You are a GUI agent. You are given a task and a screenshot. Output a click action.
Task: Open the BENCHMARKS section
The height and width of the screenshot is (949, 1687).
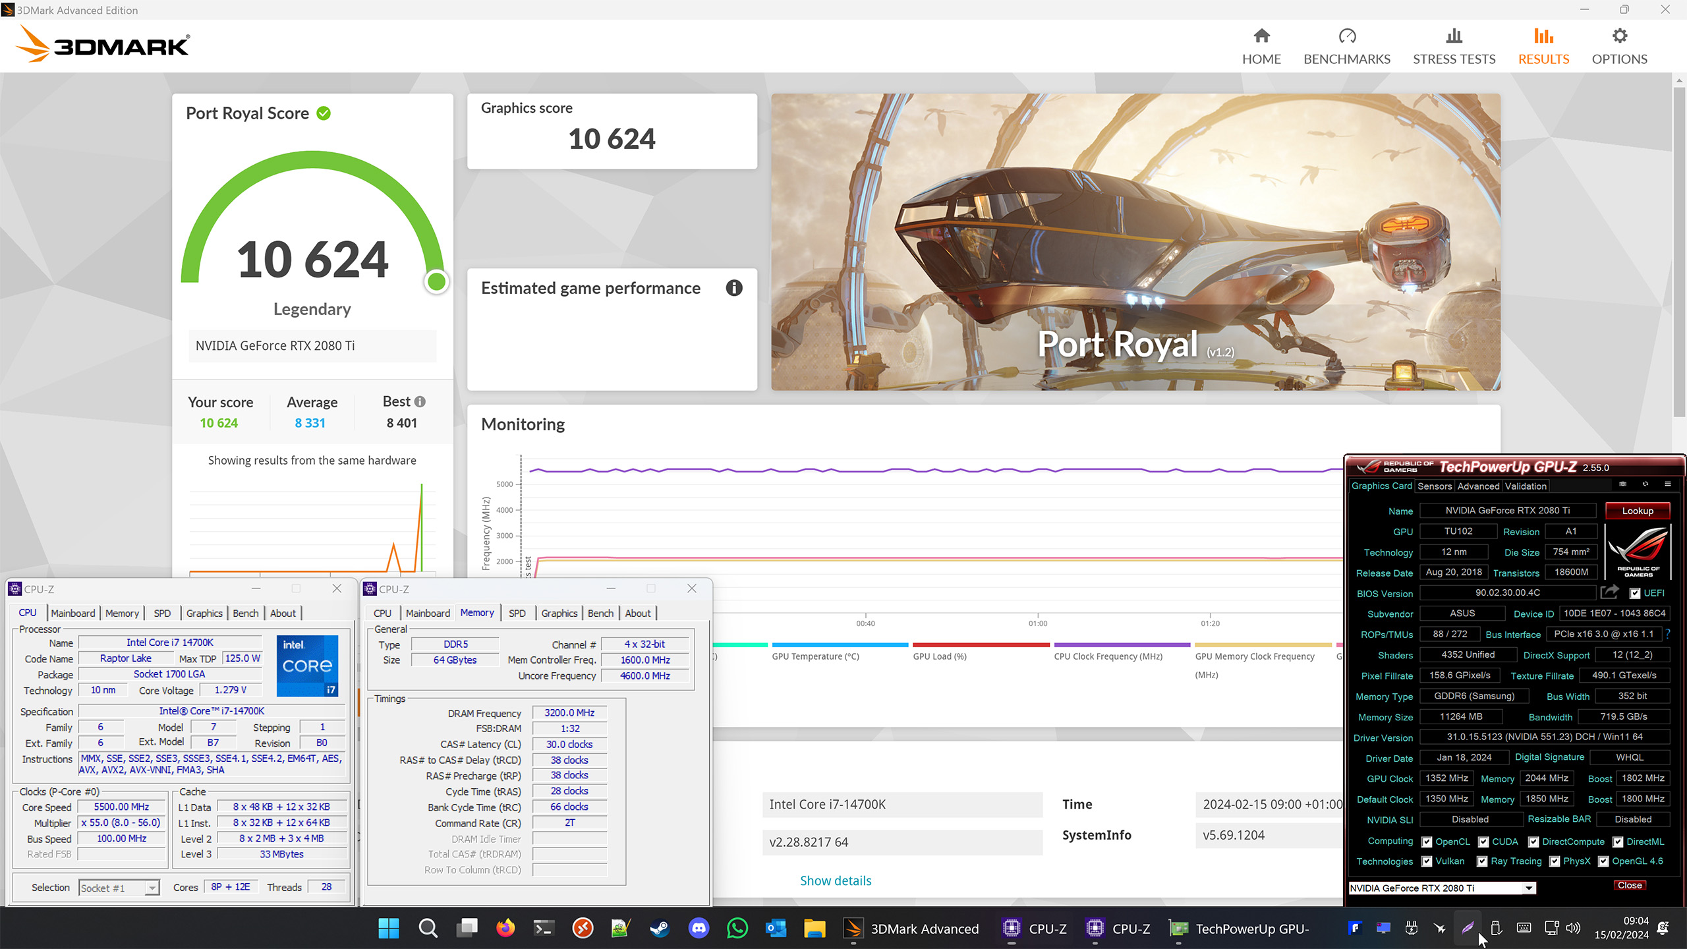tap(1347, 46)
